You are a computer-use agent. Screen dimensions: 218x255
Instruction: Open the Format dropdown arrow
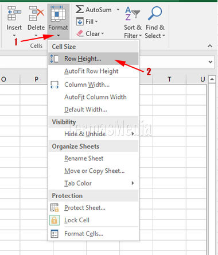point(59,36)
